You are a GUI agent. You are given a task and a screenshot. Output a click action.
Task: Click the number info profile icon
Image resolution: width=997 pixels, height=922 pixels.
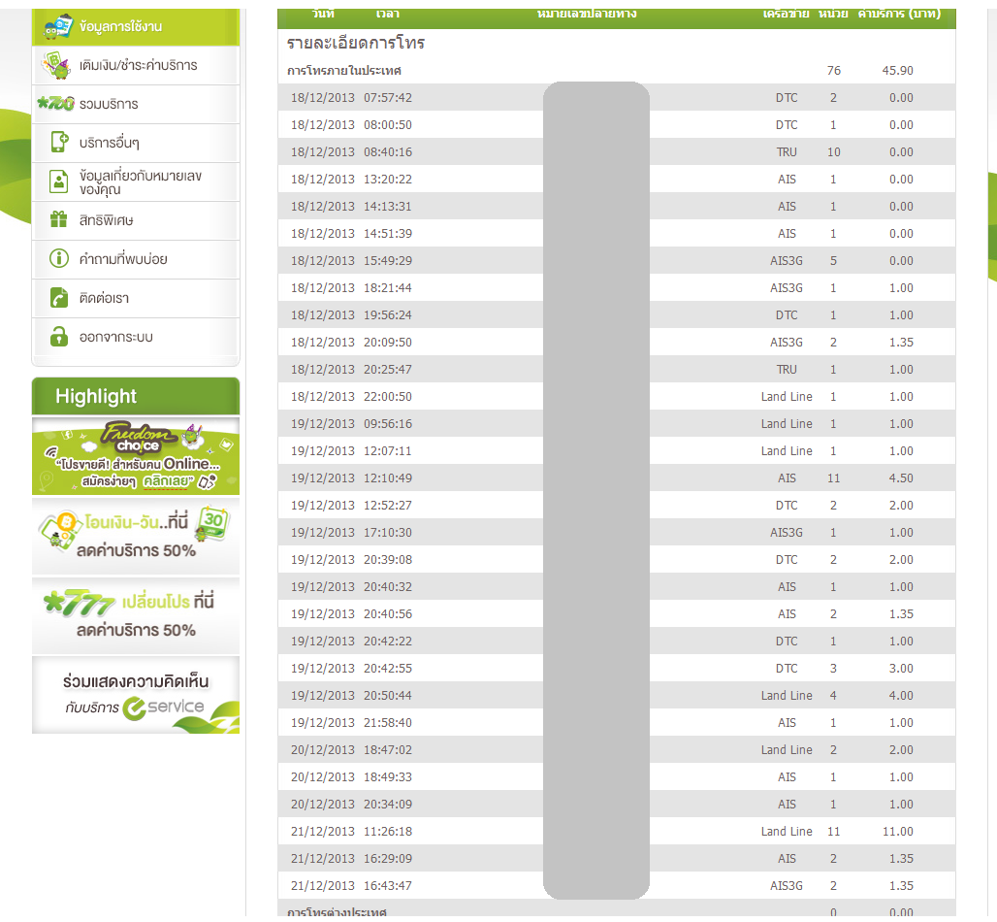58,181
